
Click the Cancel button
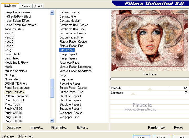point(161,136)
